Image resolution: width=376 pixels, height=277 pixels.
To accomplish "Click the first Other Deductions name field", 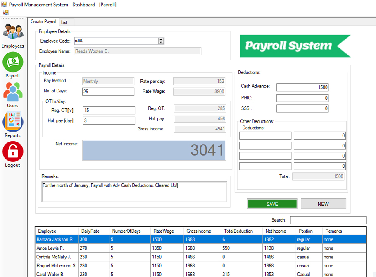I will click(x=265, y=135).
